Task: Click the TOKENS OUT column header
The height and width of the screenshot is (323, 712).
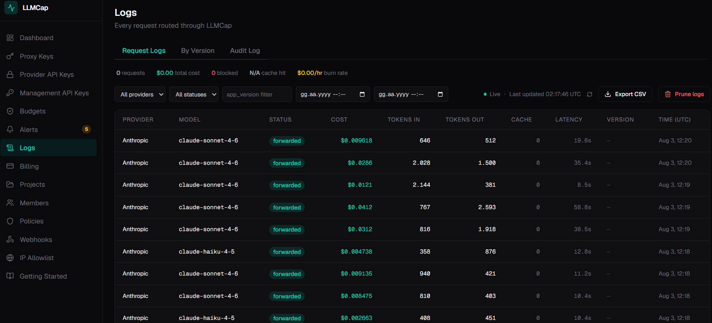Action: pos(465,120)
